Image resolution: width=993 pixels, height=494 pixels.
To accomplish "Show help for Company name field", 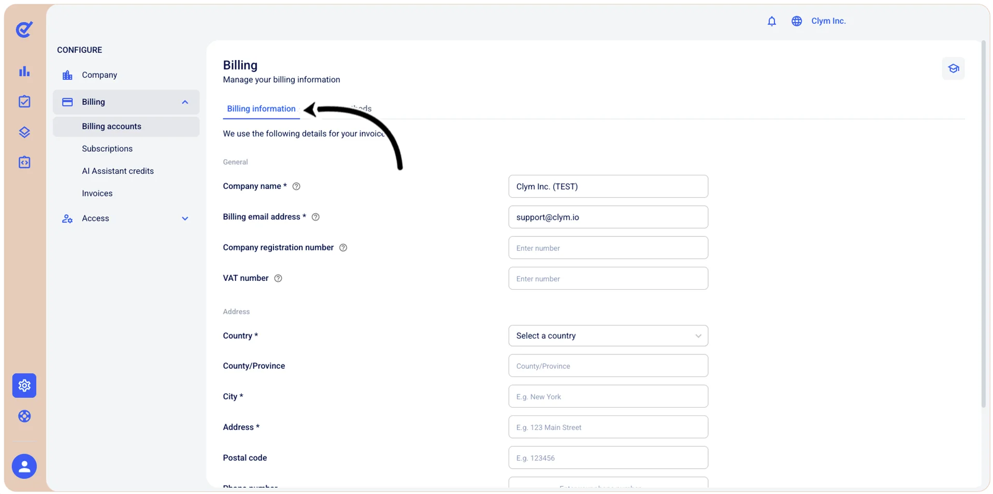I will click(296, 186).
